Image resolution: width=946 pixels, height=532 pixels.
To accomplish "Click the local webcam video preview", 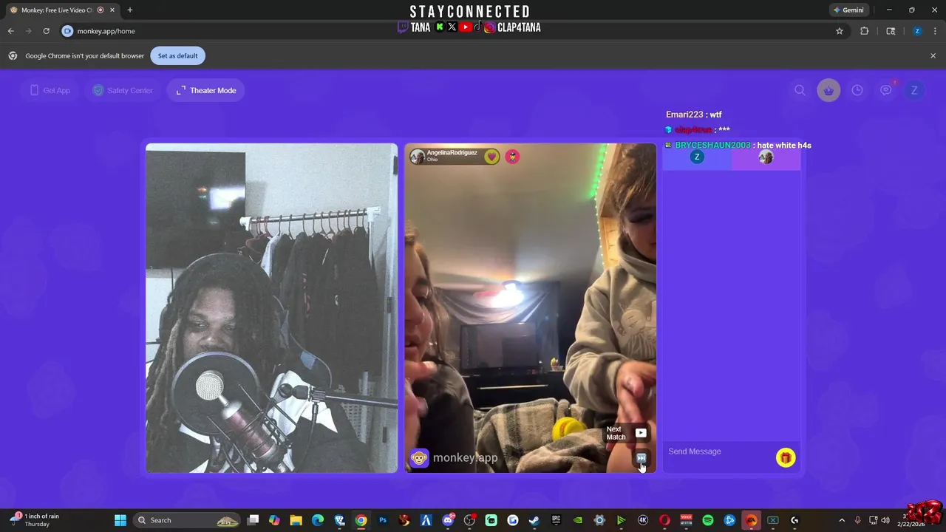I will [271, 308].
